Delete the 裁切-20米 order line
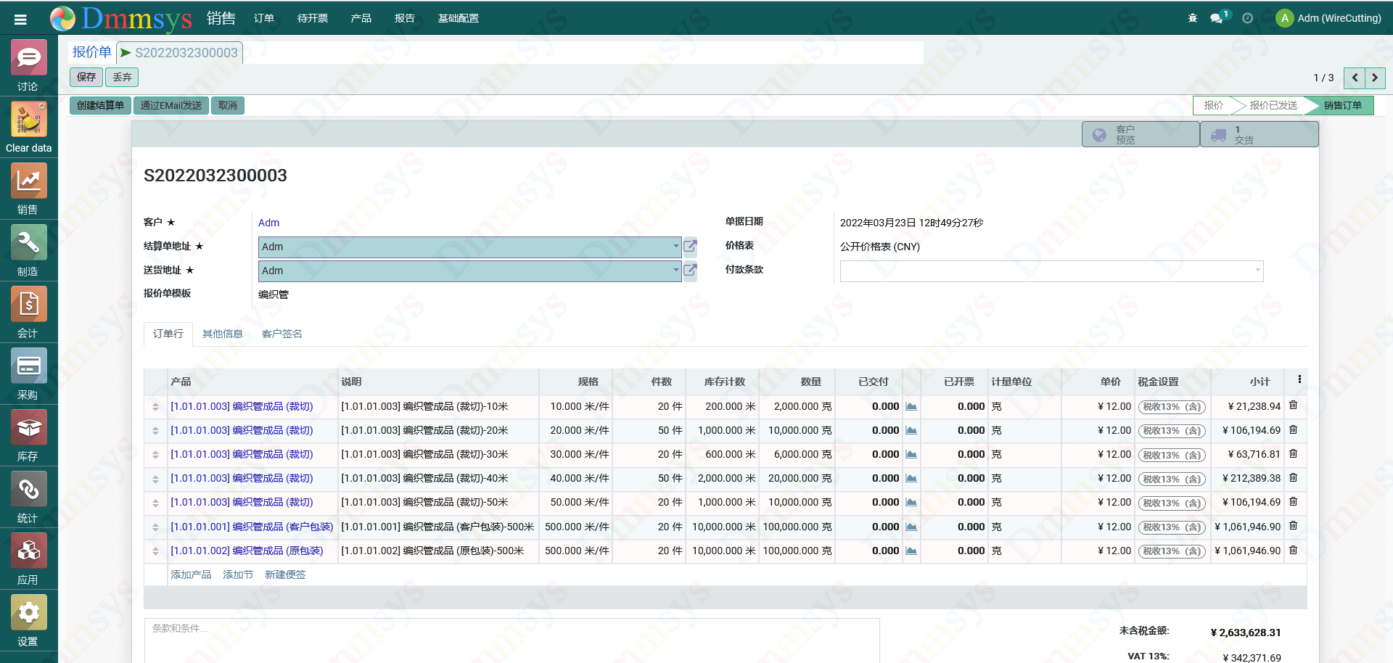The height and width of the screenshot is (663, 1393). coord(1293,429)
